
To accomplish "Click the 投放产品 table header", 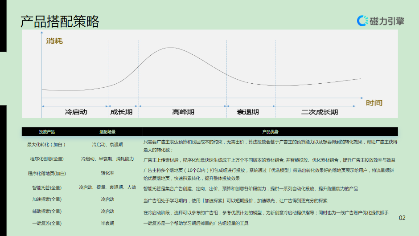I will tap(47, 132).
